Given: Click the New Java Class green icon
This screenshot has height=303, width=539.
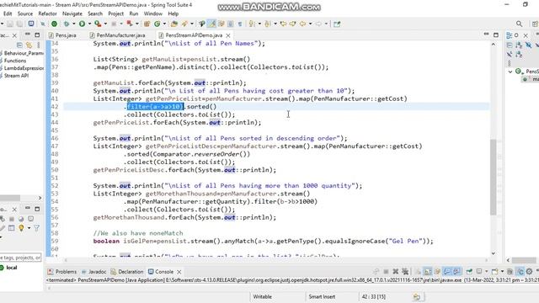Looking at the screenshot, I should (157, 24).
